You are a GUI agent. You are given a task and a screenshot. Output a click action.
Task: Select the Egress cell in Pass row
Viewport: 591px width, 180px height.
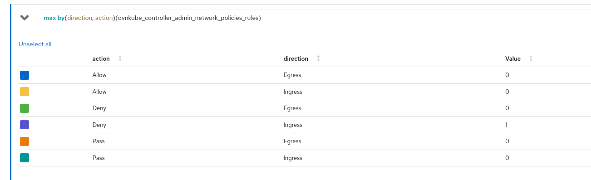click(x=292, y=141)
